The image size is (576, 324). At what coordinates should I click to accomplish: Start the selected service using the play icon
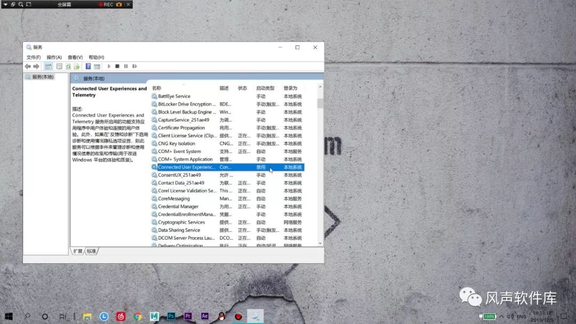click(x=109, y=66)
